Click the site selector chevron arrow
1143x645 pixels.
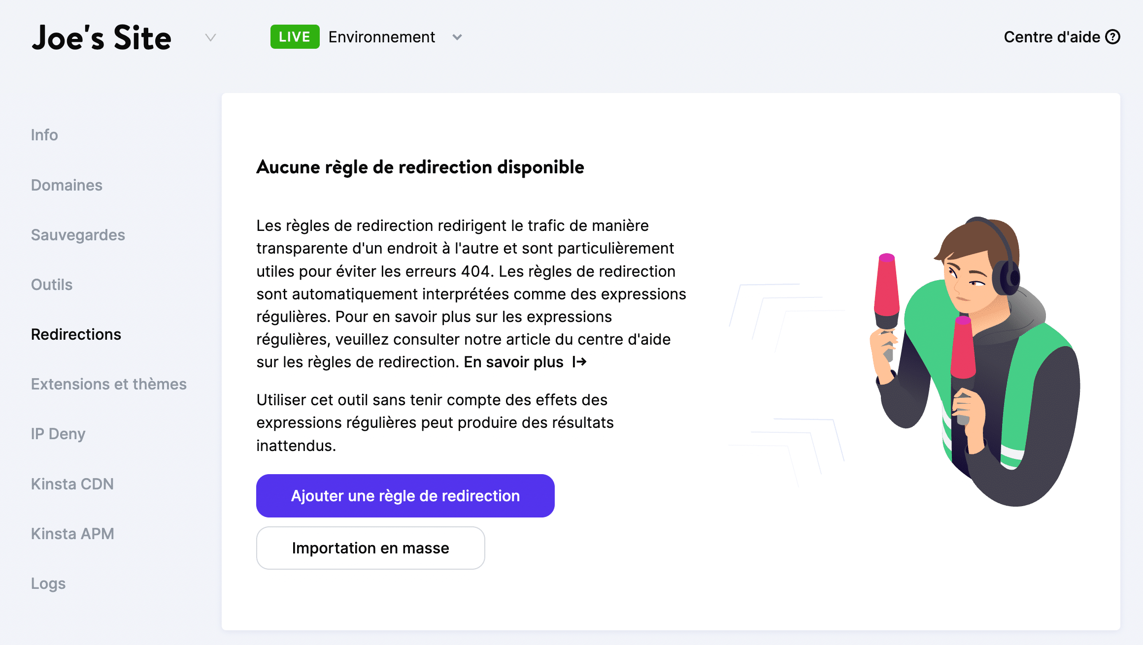[x=213, y=37]
